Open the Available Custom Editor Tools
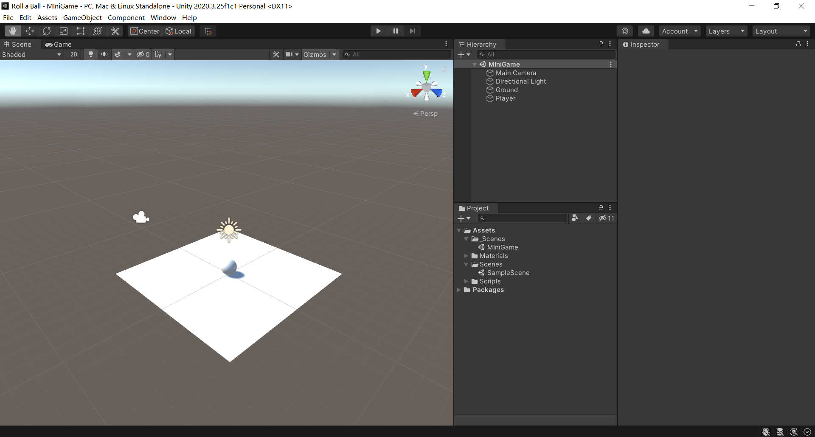Image resolution: width=815 pixels, height=437 pixels. click(115, 31)
